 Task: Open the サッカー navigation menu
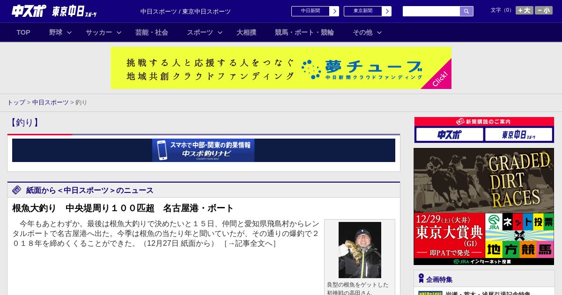tap(99, 32)
